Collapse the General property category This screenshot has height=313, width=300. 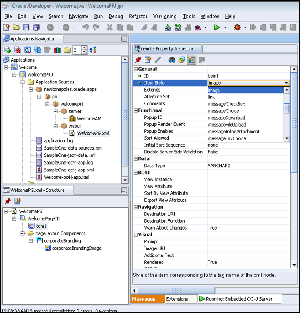pos(136,69)
